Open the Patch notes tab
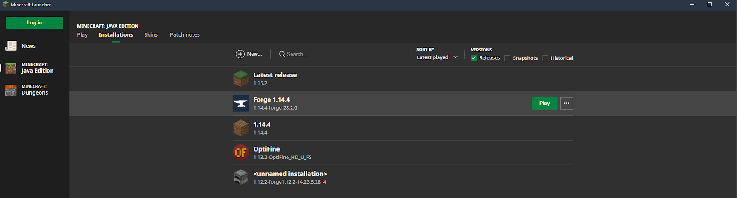Viewport: 737px width, 198px height. [x=185, y=35]
